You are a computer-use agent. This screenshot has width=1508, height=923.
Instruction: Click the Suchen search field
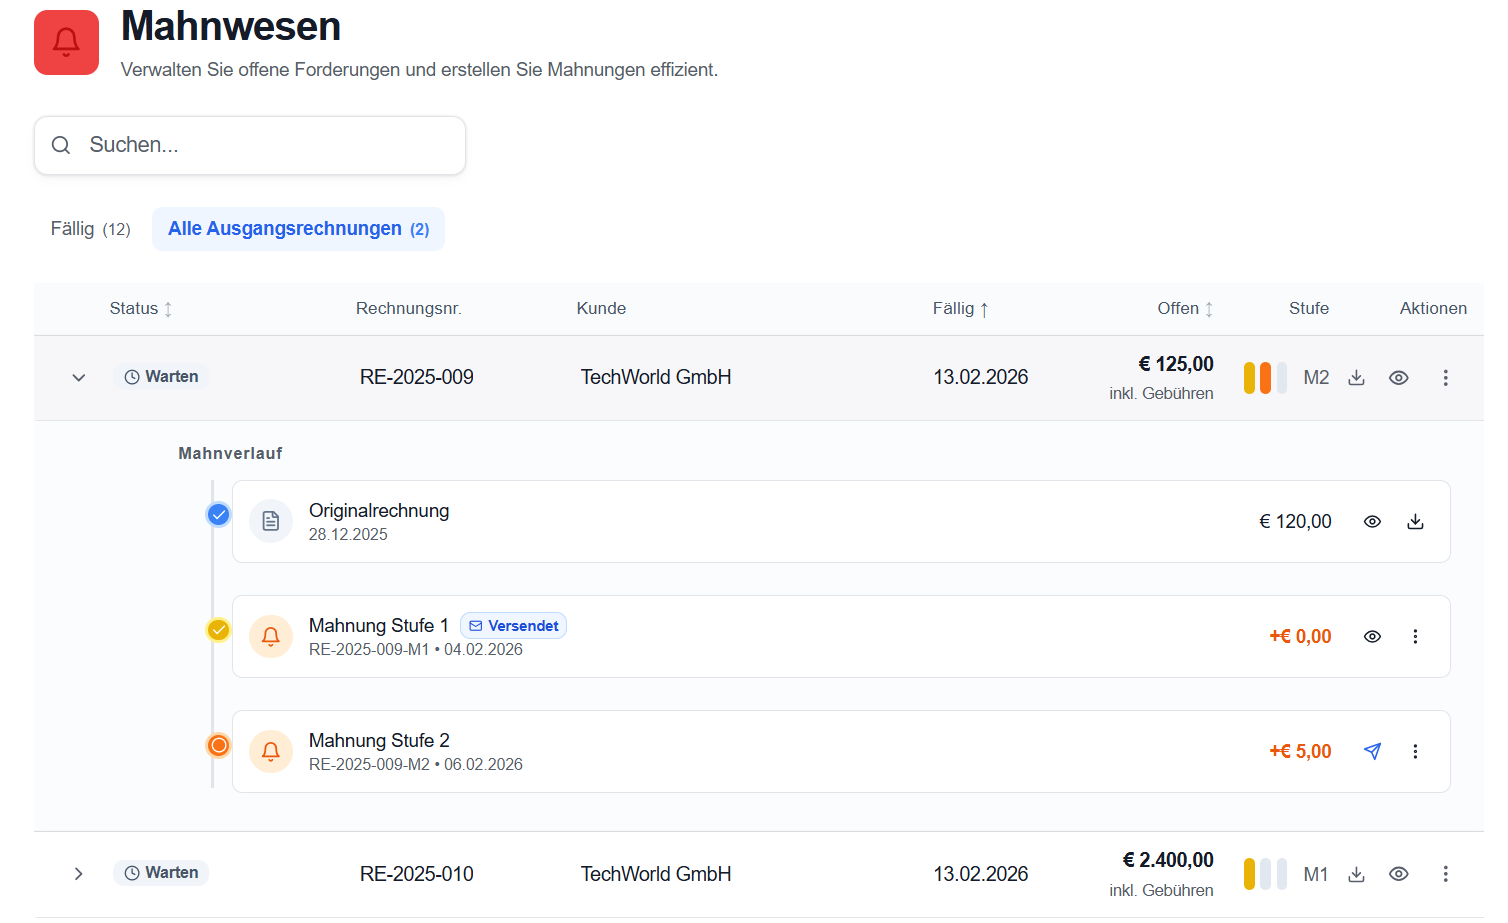pos(250,146)
